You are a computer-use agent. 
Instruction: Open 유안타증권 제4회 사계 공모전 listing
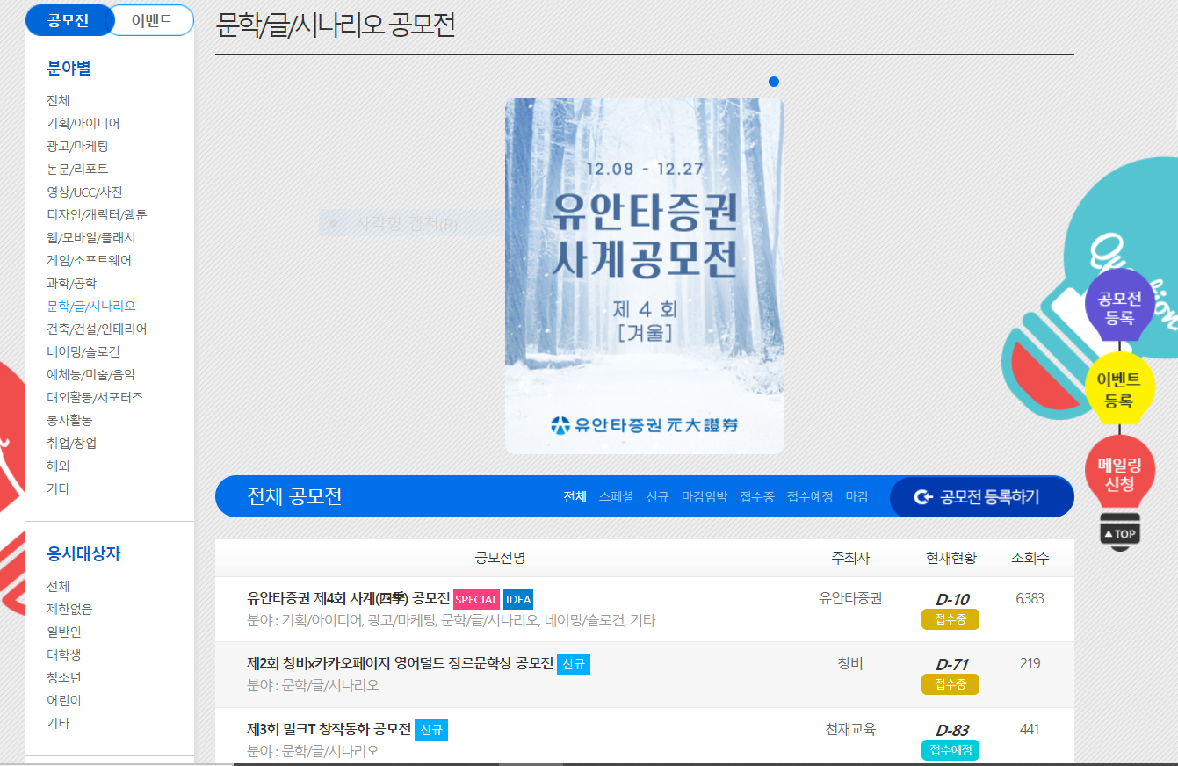point(349,599)
